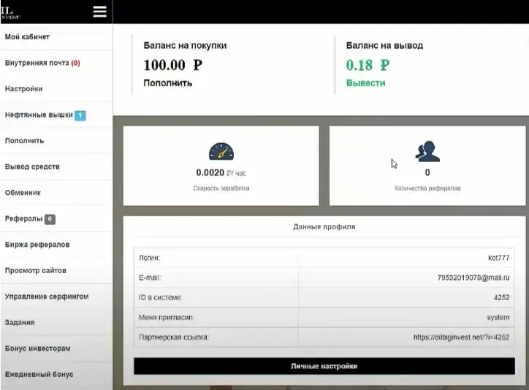Screen dimensions: 529x390
Task: Click the ID в системе label
Action: point(160,297)
